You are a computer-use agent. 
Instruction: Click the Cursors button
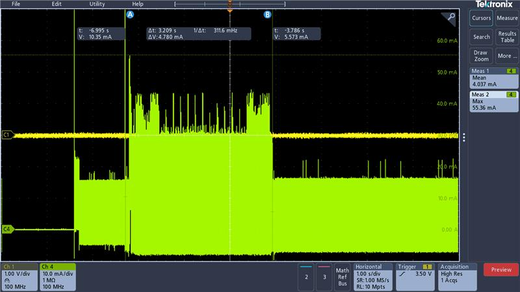point(481,18)
